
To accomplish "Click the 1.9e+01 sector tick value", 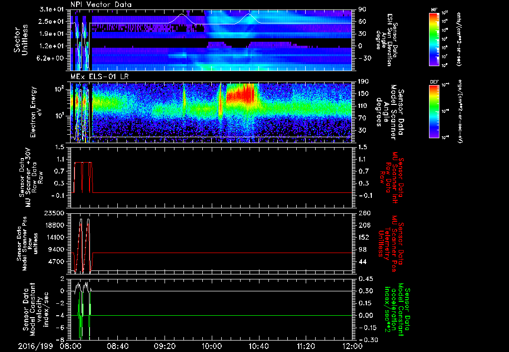I will pyautogui.click(x=52, y=34).
